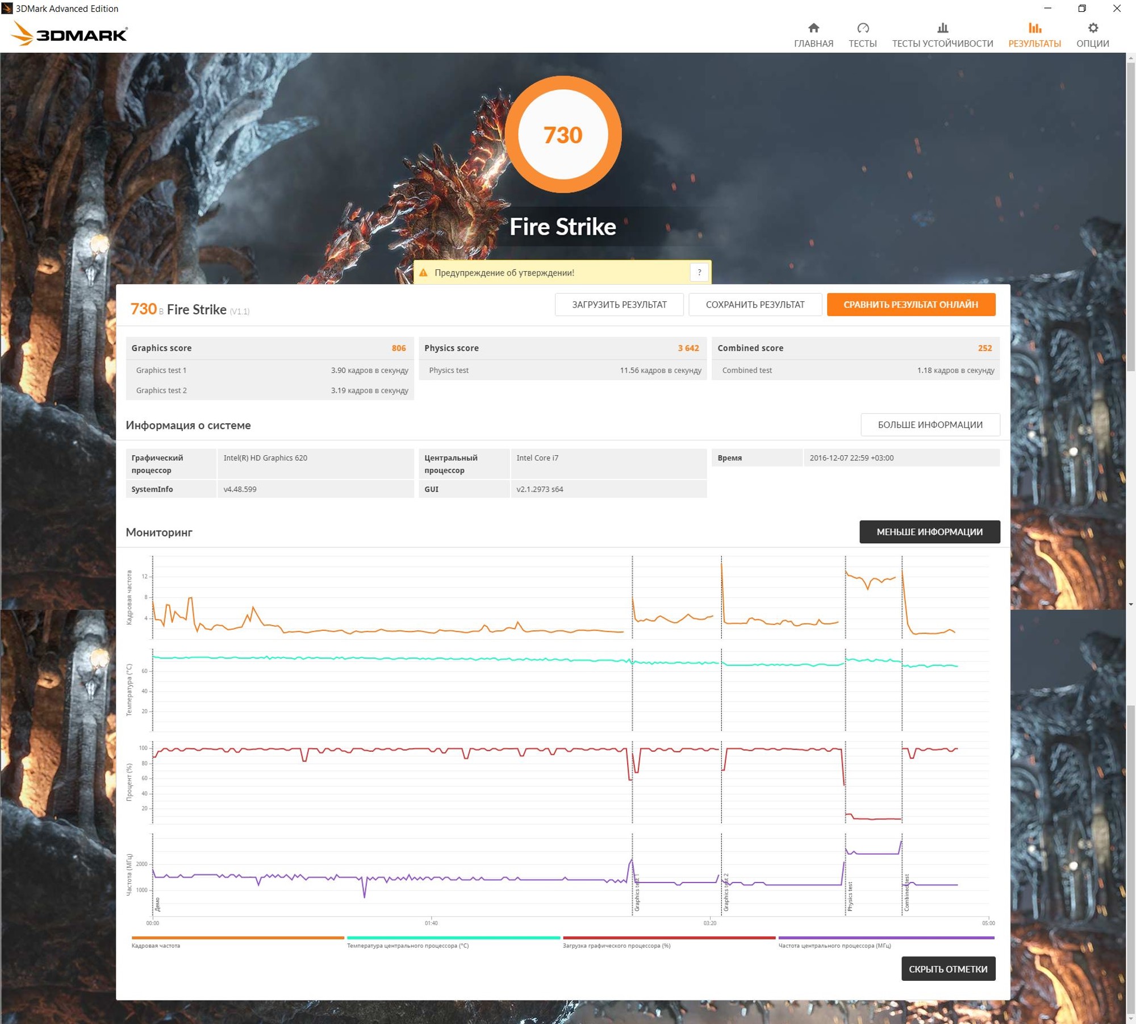
Task: Click Graphics test 2 row
Action: click(x=270, y=390)
